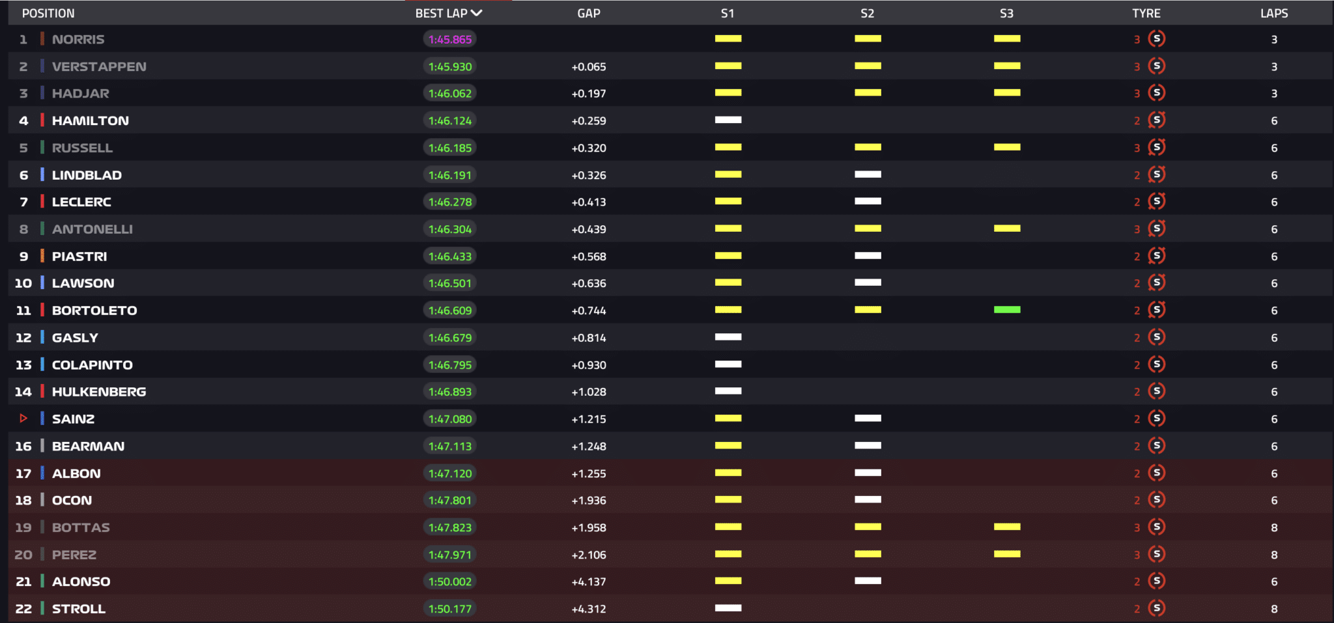1334x623 pixels.
Task: Click Lindblad's soft tyre icon
Action: (x=1157, y=174)
